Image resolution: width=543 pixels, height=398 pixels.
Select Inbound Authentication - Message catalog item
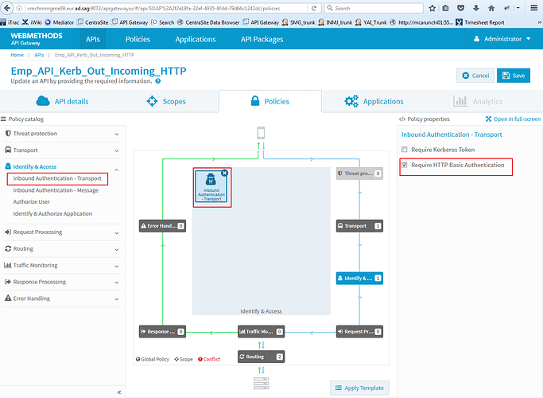[56, 190]
